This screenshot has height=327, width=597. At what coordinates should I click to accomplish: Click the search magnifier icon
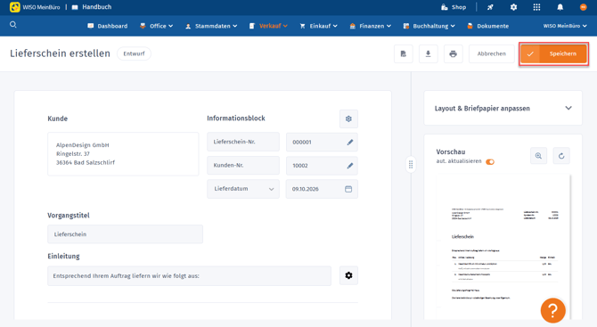tap(13, 25)
